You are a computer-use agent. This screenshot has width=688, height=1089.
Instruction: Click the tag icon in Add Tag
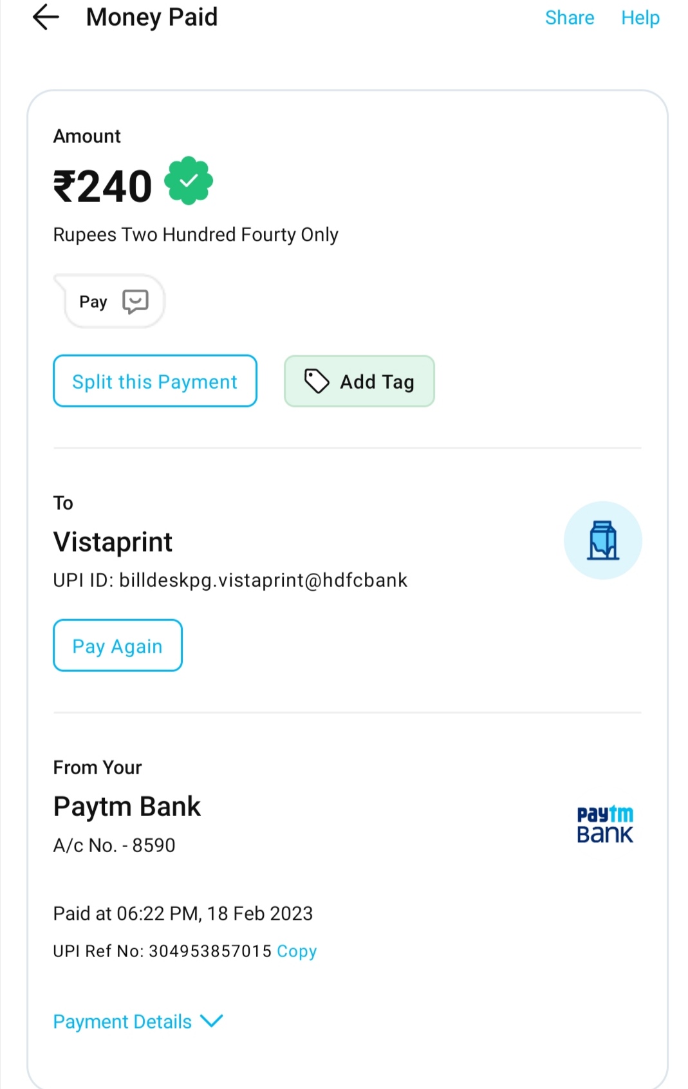tap(317, 381)
